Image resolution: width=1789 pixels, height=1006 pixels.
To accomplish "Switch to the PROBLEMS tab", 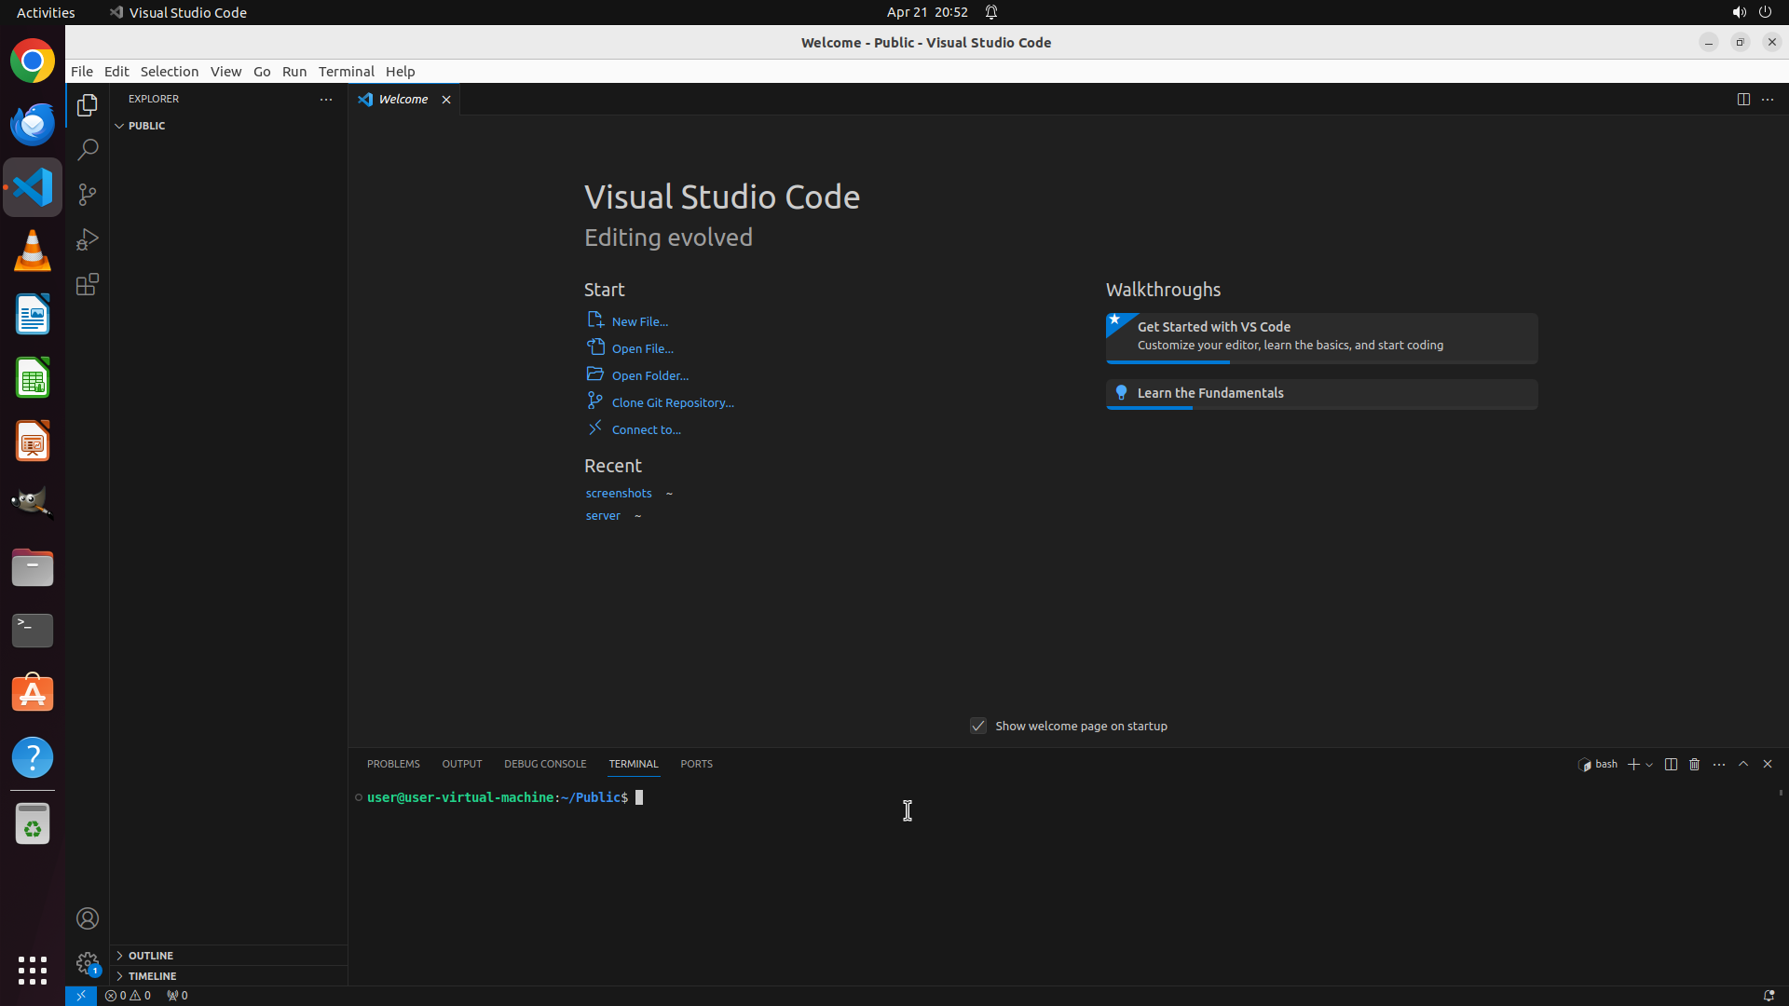I will pos(393,764).
